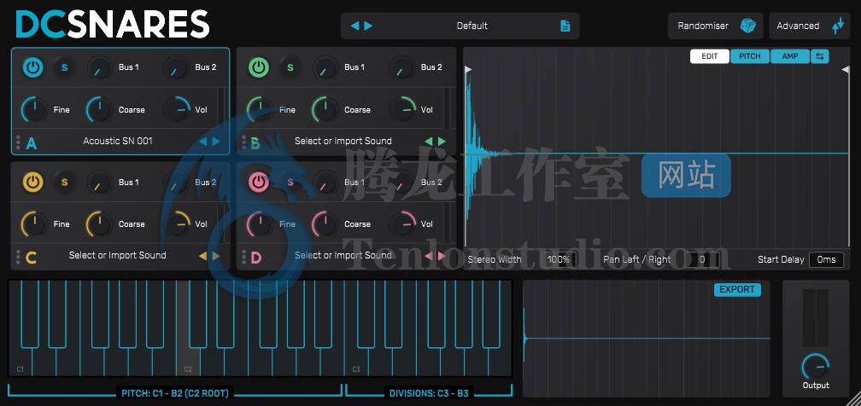Click the 'PITCH: C1 - B2 (C2 ROOT)' label
Screen dimensions: 861x406
click(x=175, y=393)
